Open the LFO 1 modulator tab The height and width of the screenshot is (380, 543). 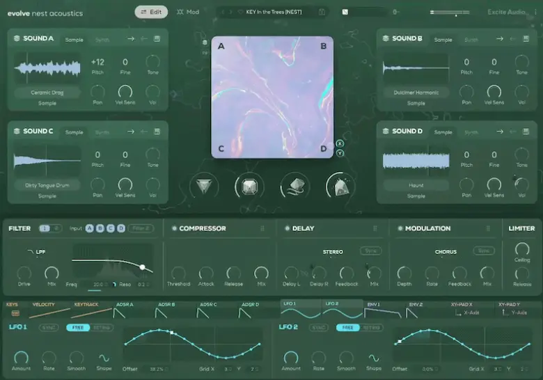301,310
